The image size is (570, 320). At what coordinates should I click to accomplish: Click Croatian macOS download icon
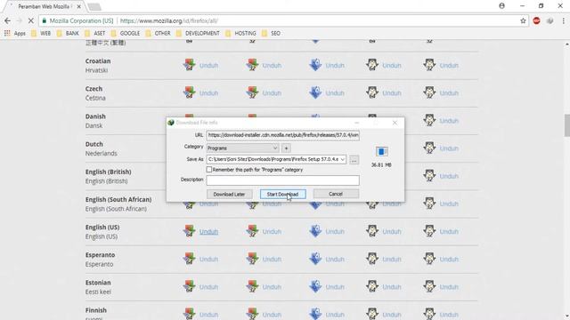tap(315, 65)
